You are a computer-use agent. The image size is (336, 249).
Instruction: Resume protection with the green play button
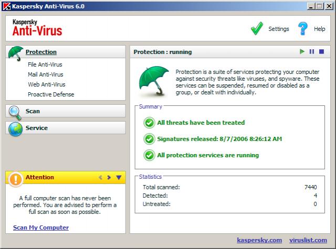tap(302, 51)
